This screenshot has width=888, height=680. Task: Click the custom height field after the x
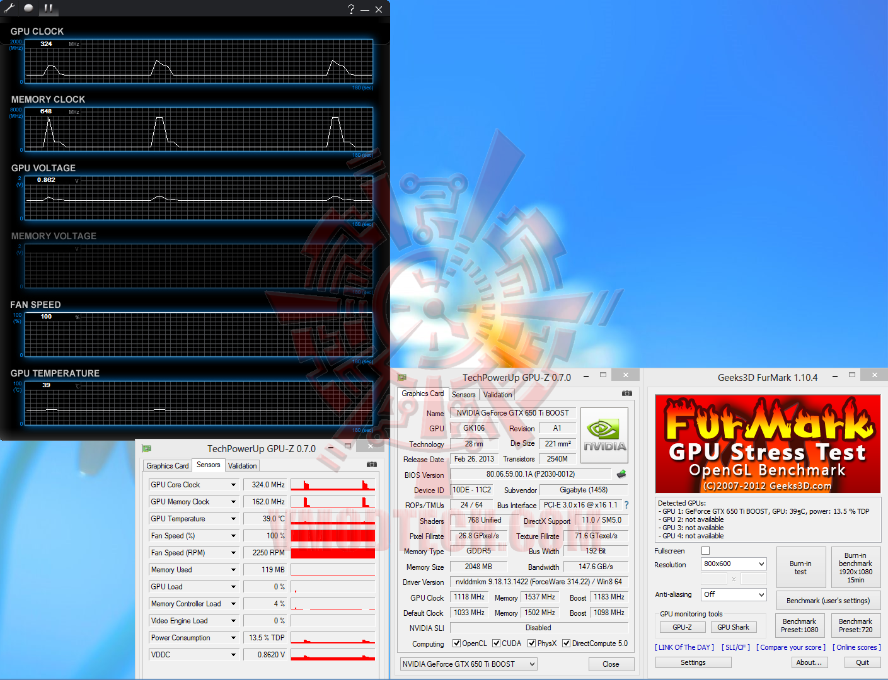[x=754, y=579]
